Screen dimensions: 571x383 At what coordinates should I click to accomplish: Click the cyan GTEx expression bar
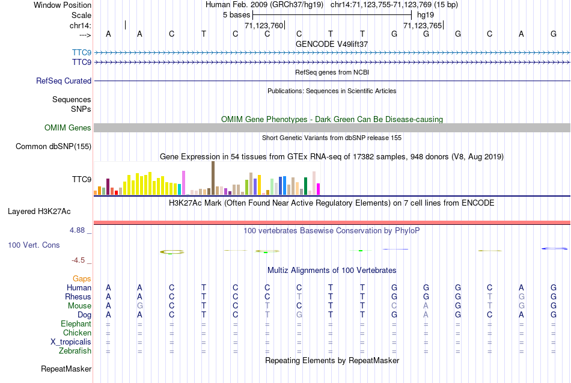pyautogui.click(x=180, y=189)
